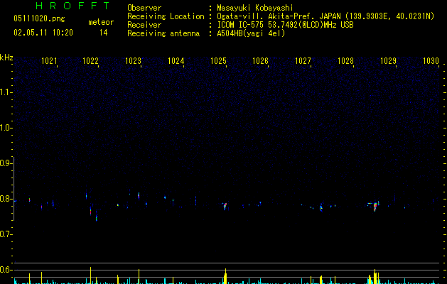The image size is (447, 284).
Task: Click the 'meteor' count label
Action: coord(101,22)
